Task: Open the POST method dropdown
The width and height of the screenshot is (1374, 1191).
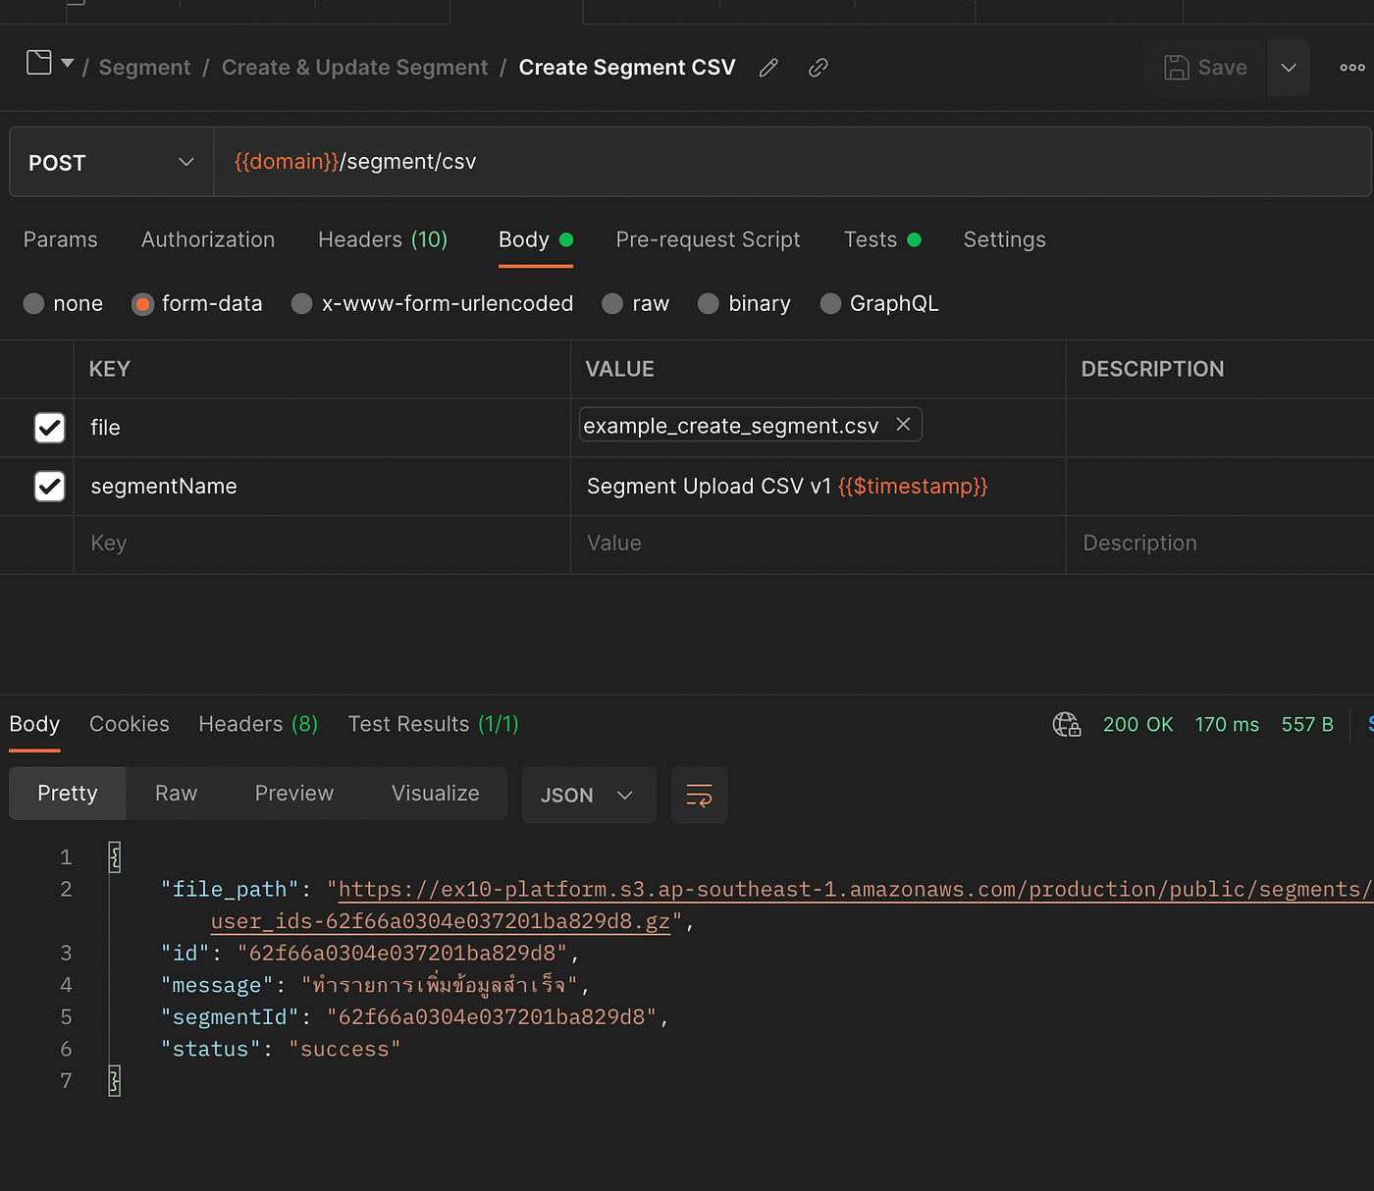Action: tap(186, 162)
